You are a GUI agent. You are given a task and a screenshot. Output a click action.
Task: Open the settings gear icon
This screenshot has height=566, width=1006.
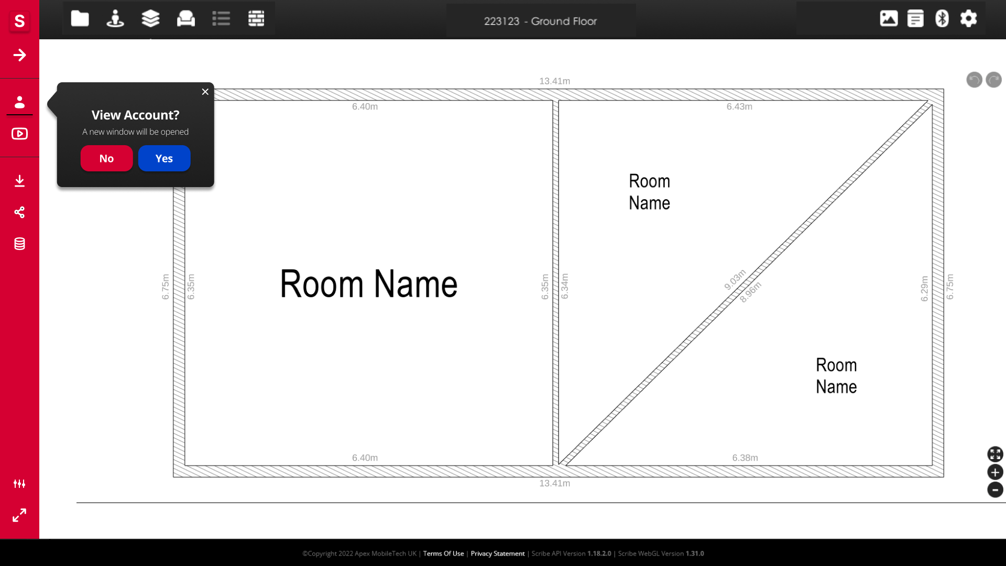click(x=968, y=18)
